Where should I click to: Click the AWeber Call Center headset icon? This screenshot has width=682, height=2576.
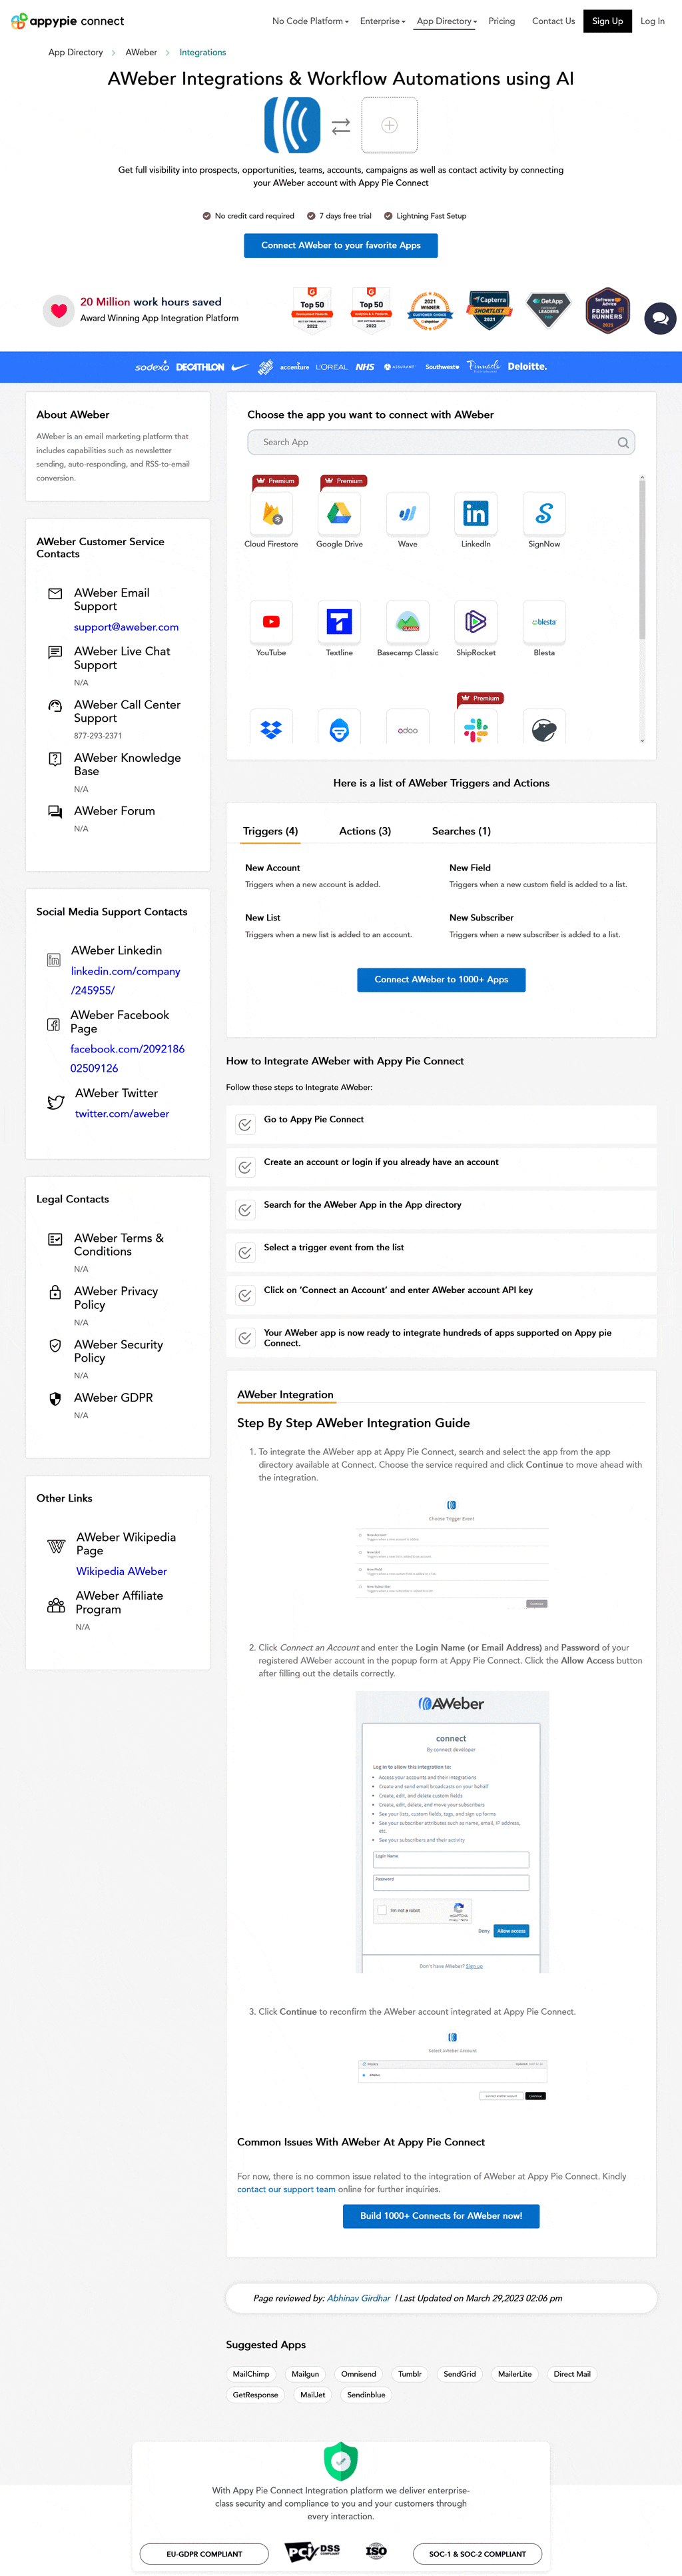55,706
